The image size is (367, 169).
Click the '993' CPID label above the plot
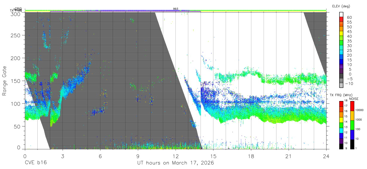[176, 9]
